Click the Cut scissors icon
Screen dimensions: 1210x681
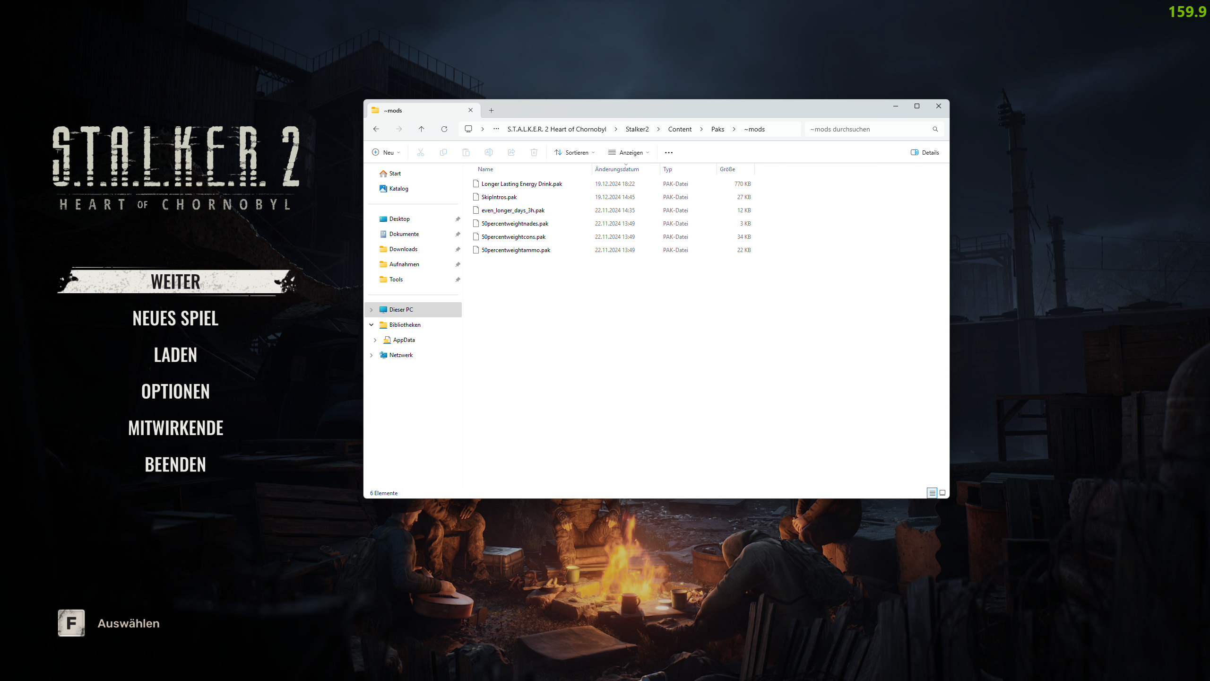tap(420, 152)
